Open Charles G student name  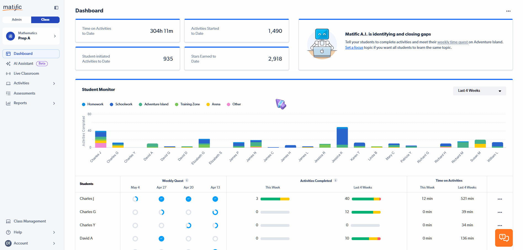click(88, 212)
